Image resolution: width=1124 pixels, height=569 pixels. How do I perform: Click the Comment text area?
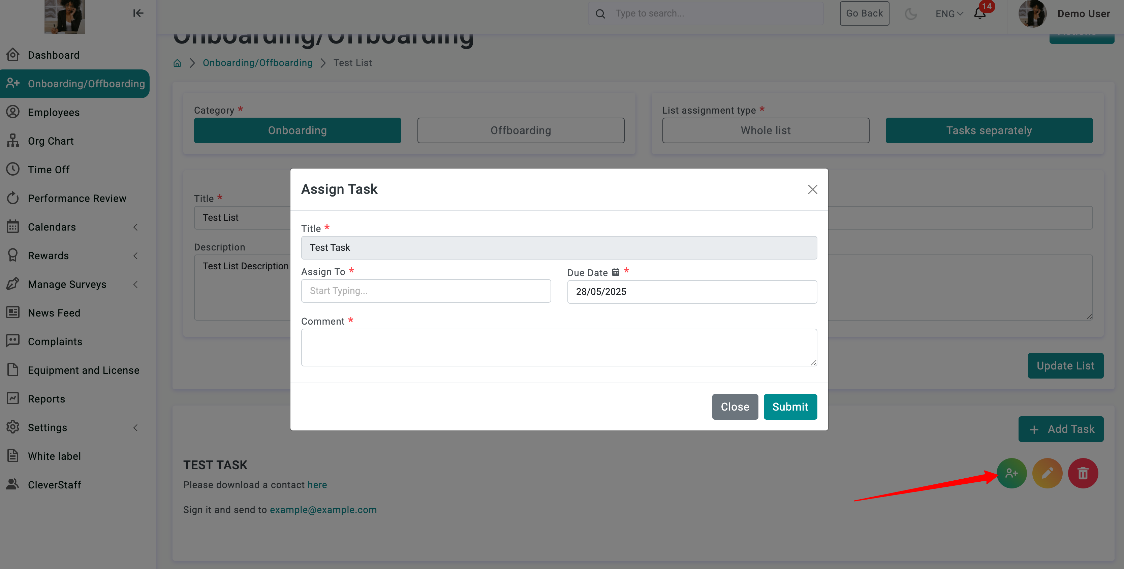559,347
